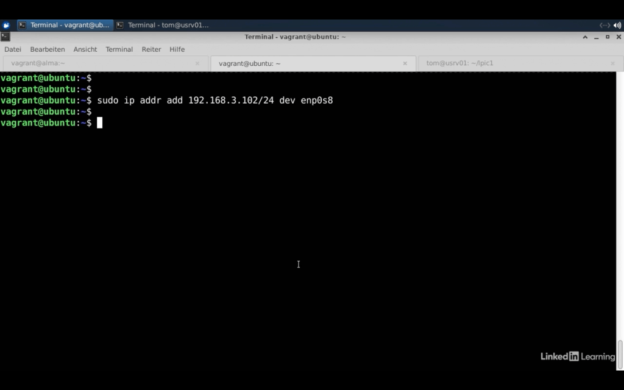
Task: Close the vagrant@ubuntu tab
Action: point(405,63)
